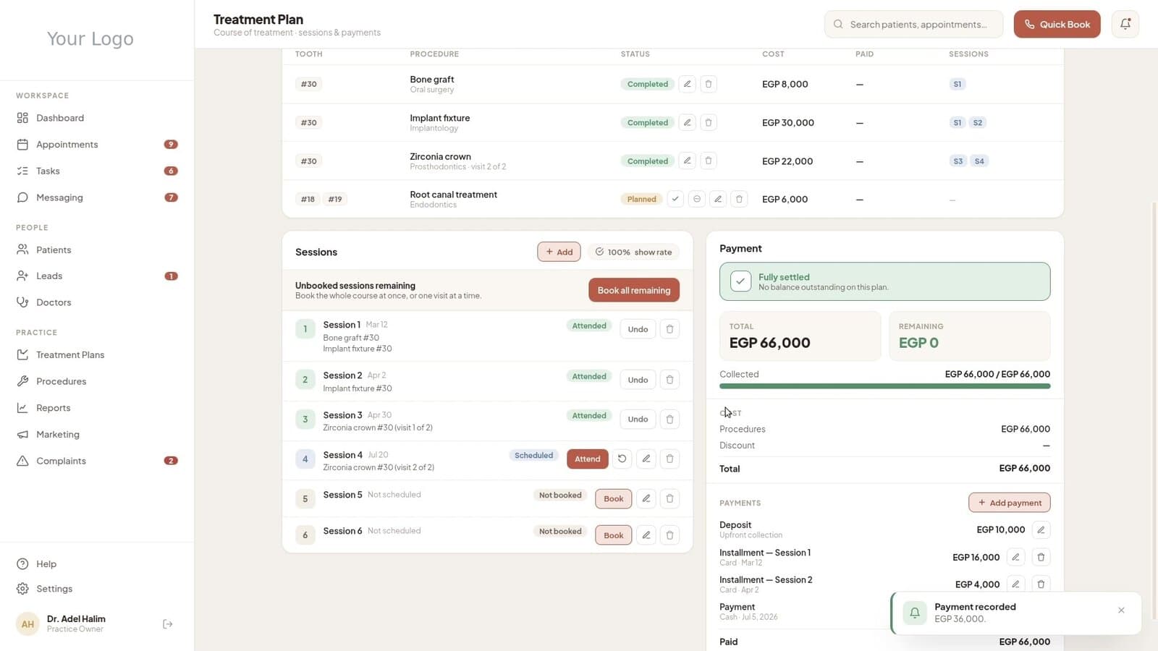This screenshot has height=651, width=1158.
Task: Click the Quick Book button
Action: pos(1057,24)
